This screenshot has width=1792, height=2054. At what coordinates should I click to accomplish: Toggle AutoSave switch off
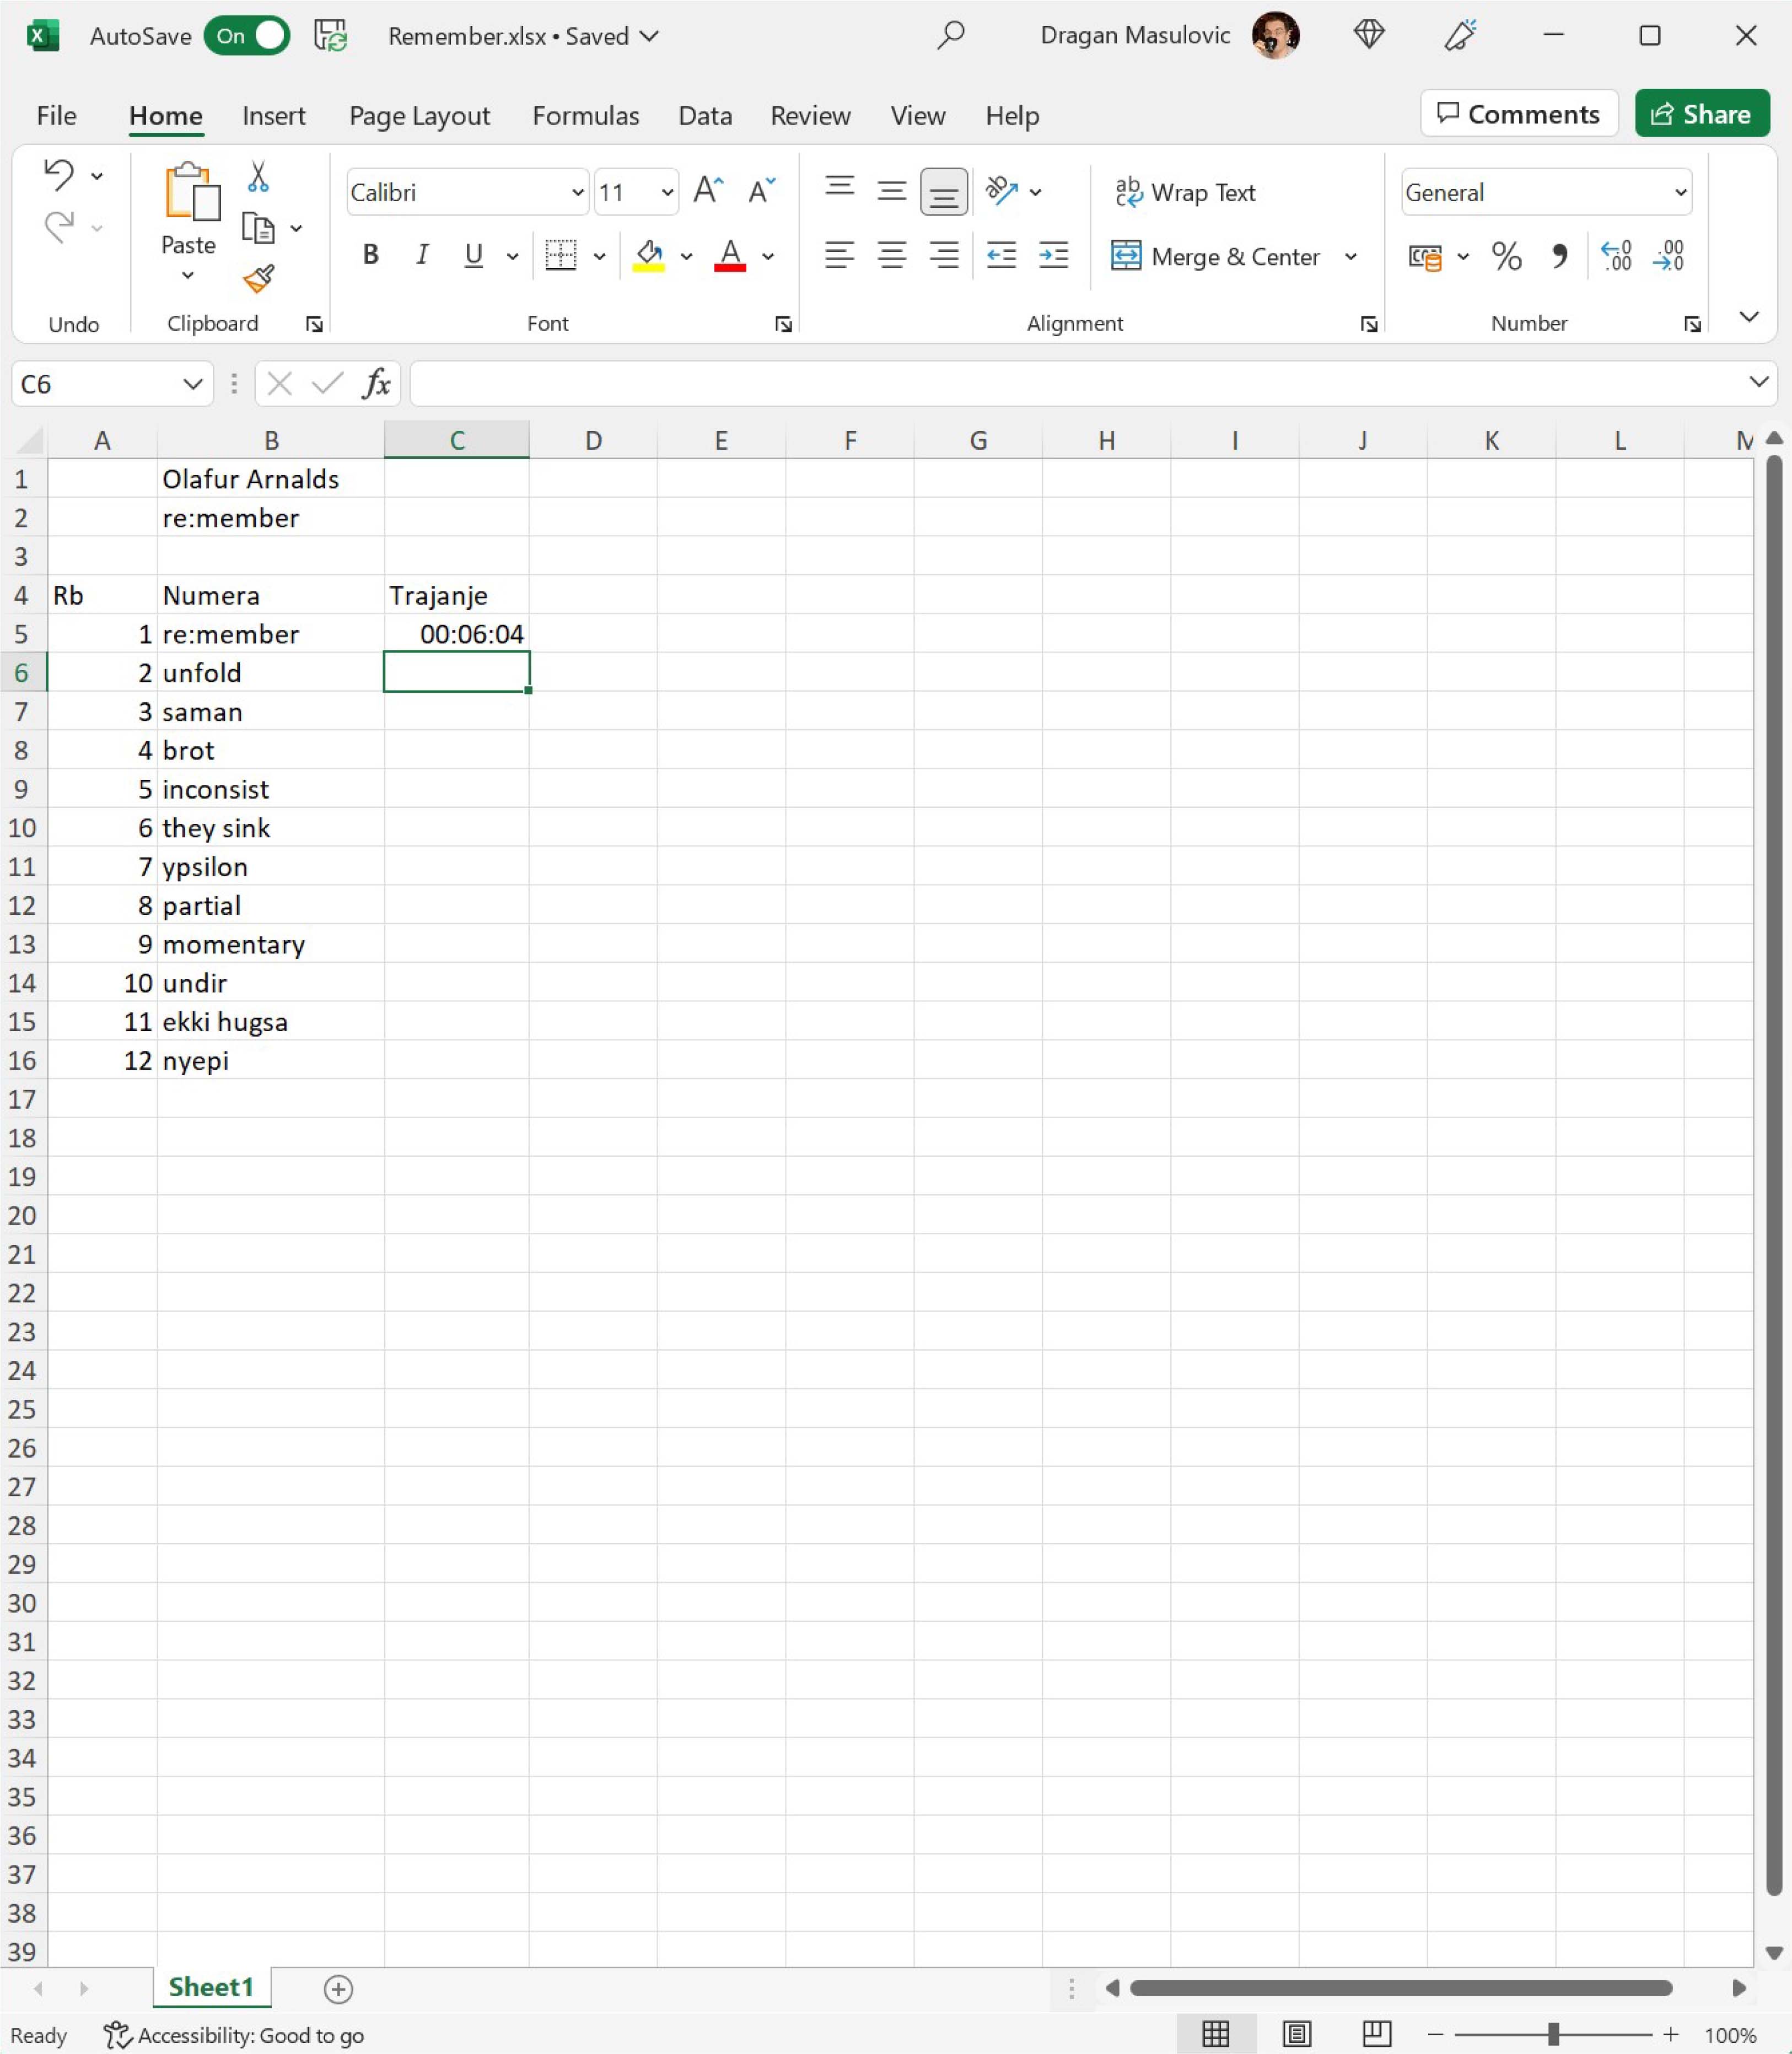point(247,36)
